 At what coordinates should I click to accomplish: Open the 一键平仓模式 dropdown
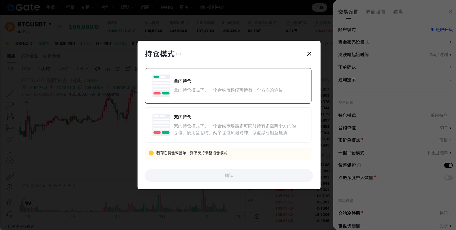tap(439, 153)
